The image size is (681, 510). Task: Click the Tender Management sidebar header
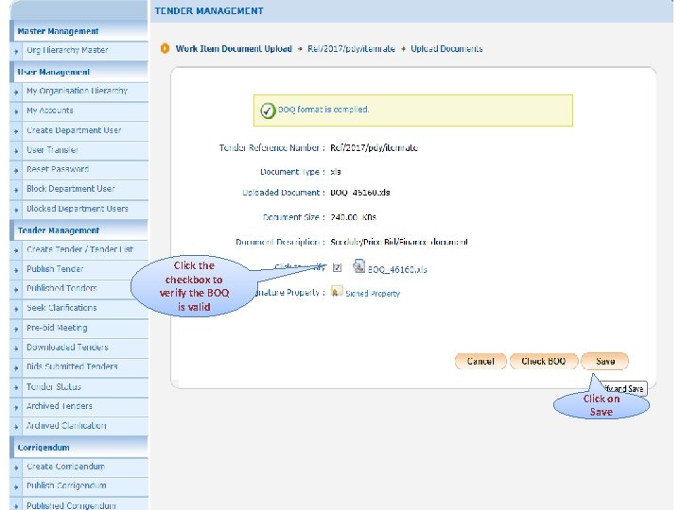(x=79, y=230)
